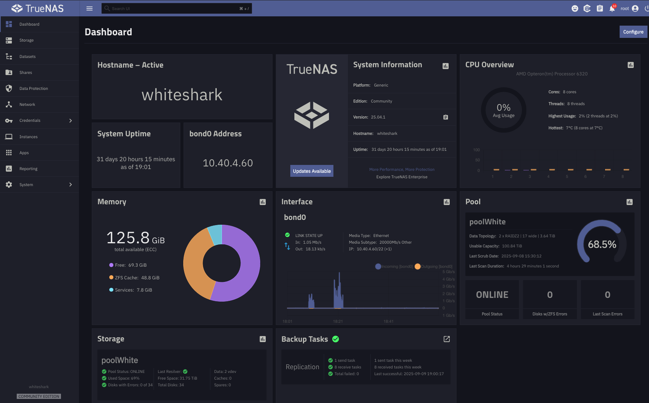Click the Last Scrub Date value

[521, 256]
